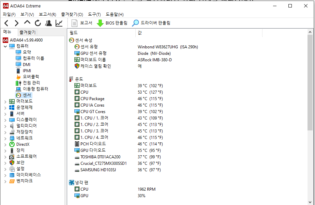Refresh the sensor readings
This screenshot has width=315, height=205.
tap(38, 23)
